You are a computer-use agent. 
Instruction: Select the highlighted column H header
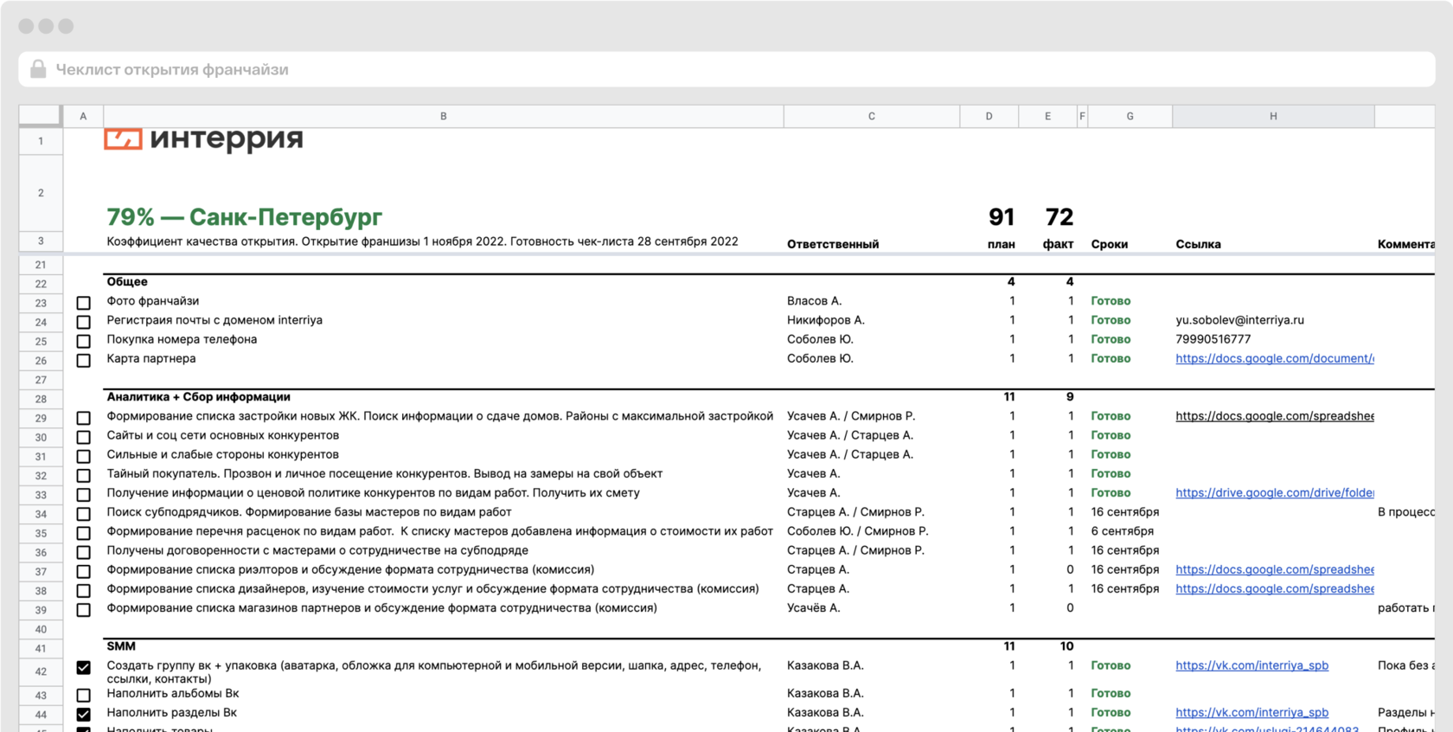1273,116
